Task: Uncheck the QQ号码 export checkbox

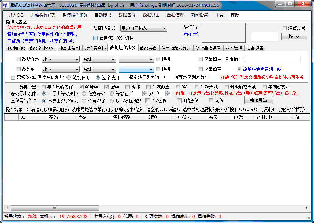Action: [x=81, y=87]
